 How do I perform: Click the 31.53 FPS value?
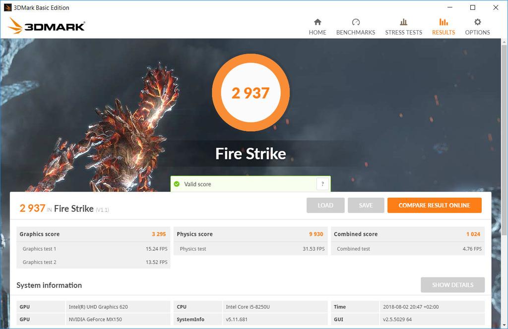314,249
